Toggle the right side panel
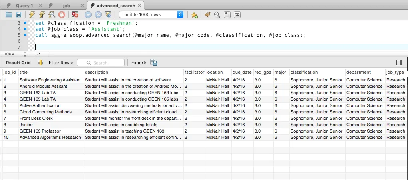Viewport: 408px width, 180px height. (399, 63)
